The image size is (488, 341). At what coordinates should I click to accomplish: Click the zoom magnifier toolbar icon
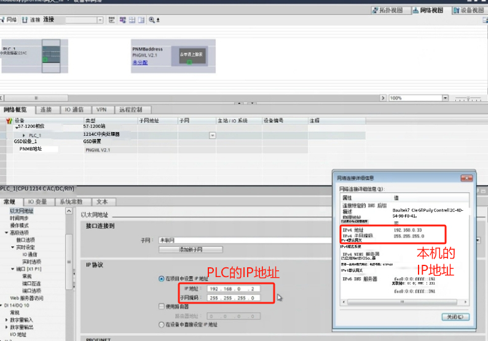152,20
